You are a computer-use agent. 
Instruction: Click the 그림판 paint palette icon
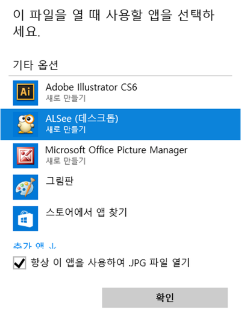coord(25,187)
